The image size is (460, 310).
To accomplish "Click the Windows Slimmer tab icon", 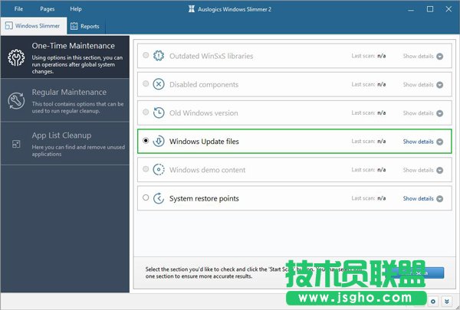I will point(8,26).
